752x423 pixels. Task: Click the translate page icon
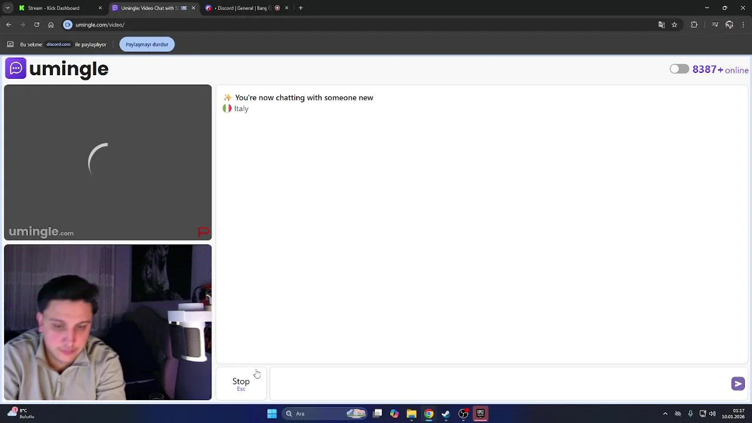coord(662,25)
